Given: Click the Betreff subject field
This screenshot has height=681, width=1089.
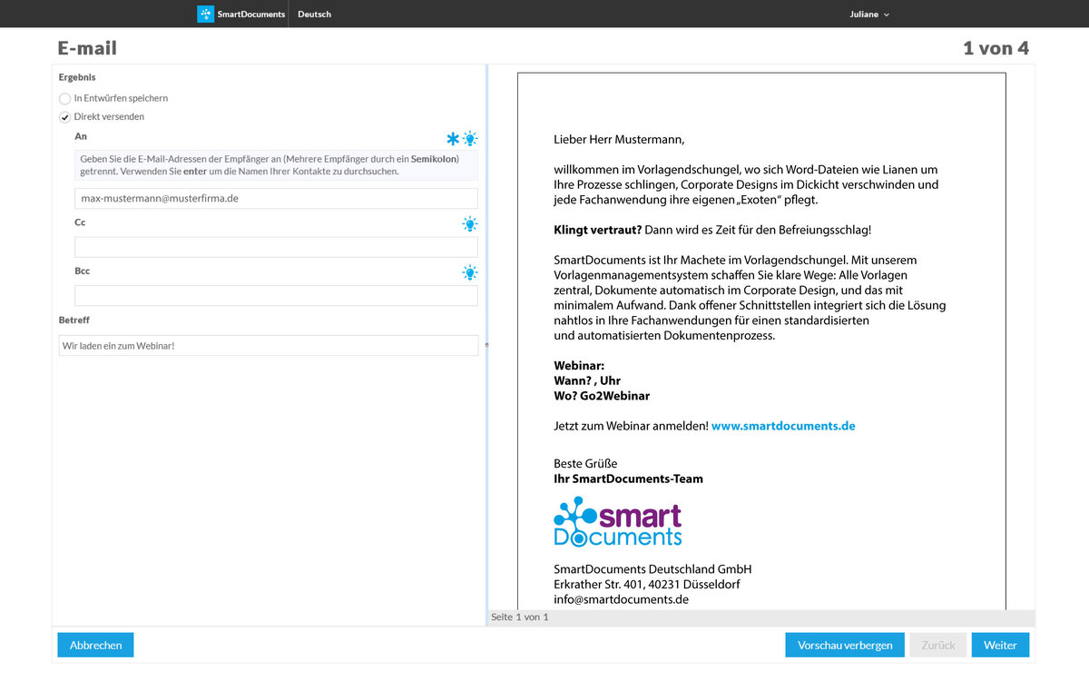Looking at the screenshot, I should pos(268,346).
